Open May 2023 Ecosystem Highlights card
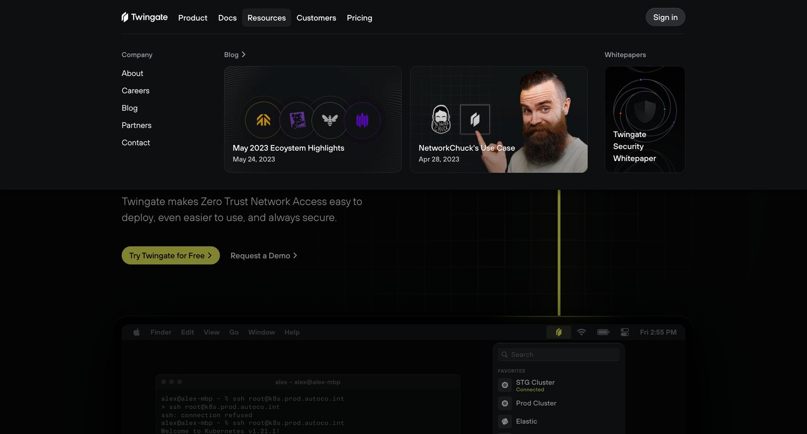The width and height of the screenshot is (807, 434). coord(313,119)
